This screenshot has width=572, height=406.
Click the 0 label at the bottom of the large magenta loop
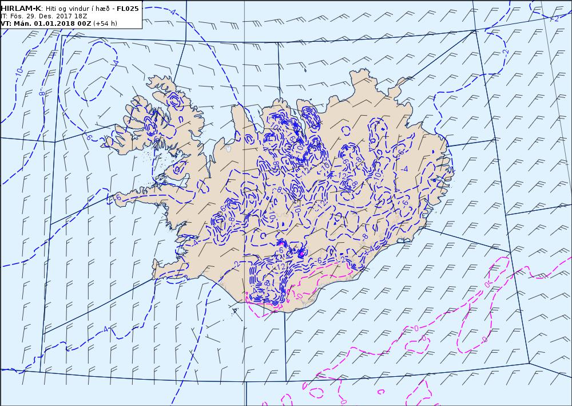click(x=484, y=339)
